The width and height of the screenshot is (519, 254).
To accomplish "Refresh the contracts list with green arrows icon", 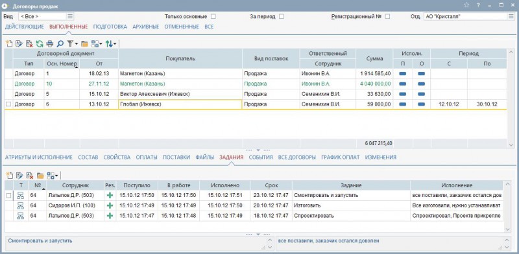I will click(40, 43).
